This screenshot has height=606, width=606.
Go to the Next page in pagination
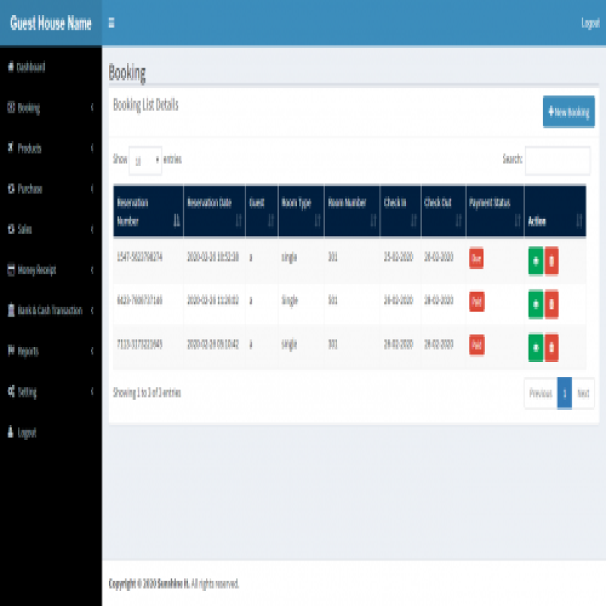coord(583,394)
